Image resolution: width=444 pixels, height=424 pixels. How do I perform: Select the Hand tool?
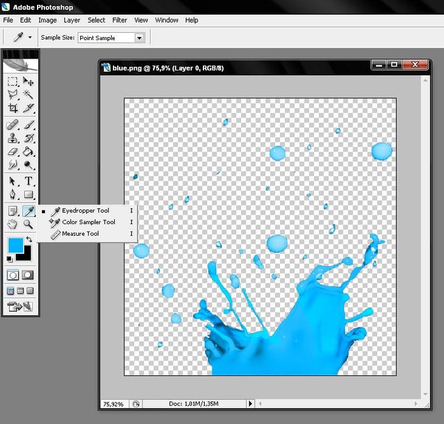click(12, 225)
